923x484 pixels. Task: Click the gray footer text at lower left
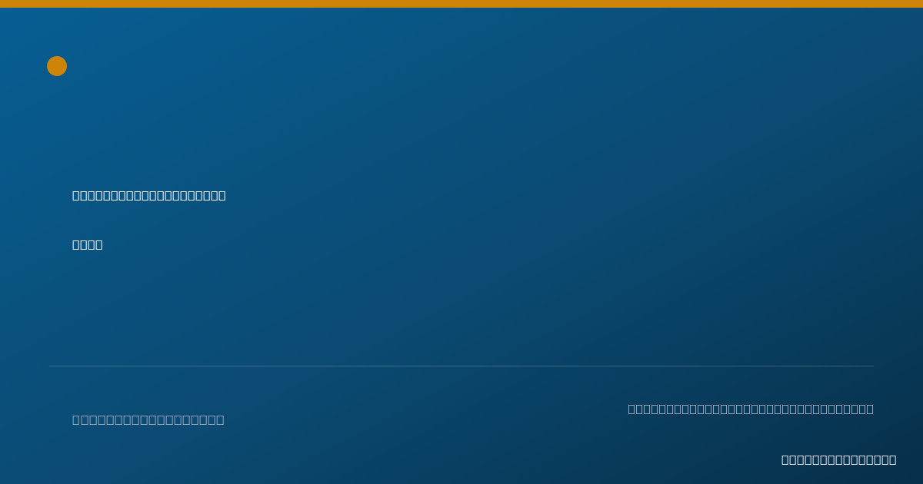click(x=148, y=419)
